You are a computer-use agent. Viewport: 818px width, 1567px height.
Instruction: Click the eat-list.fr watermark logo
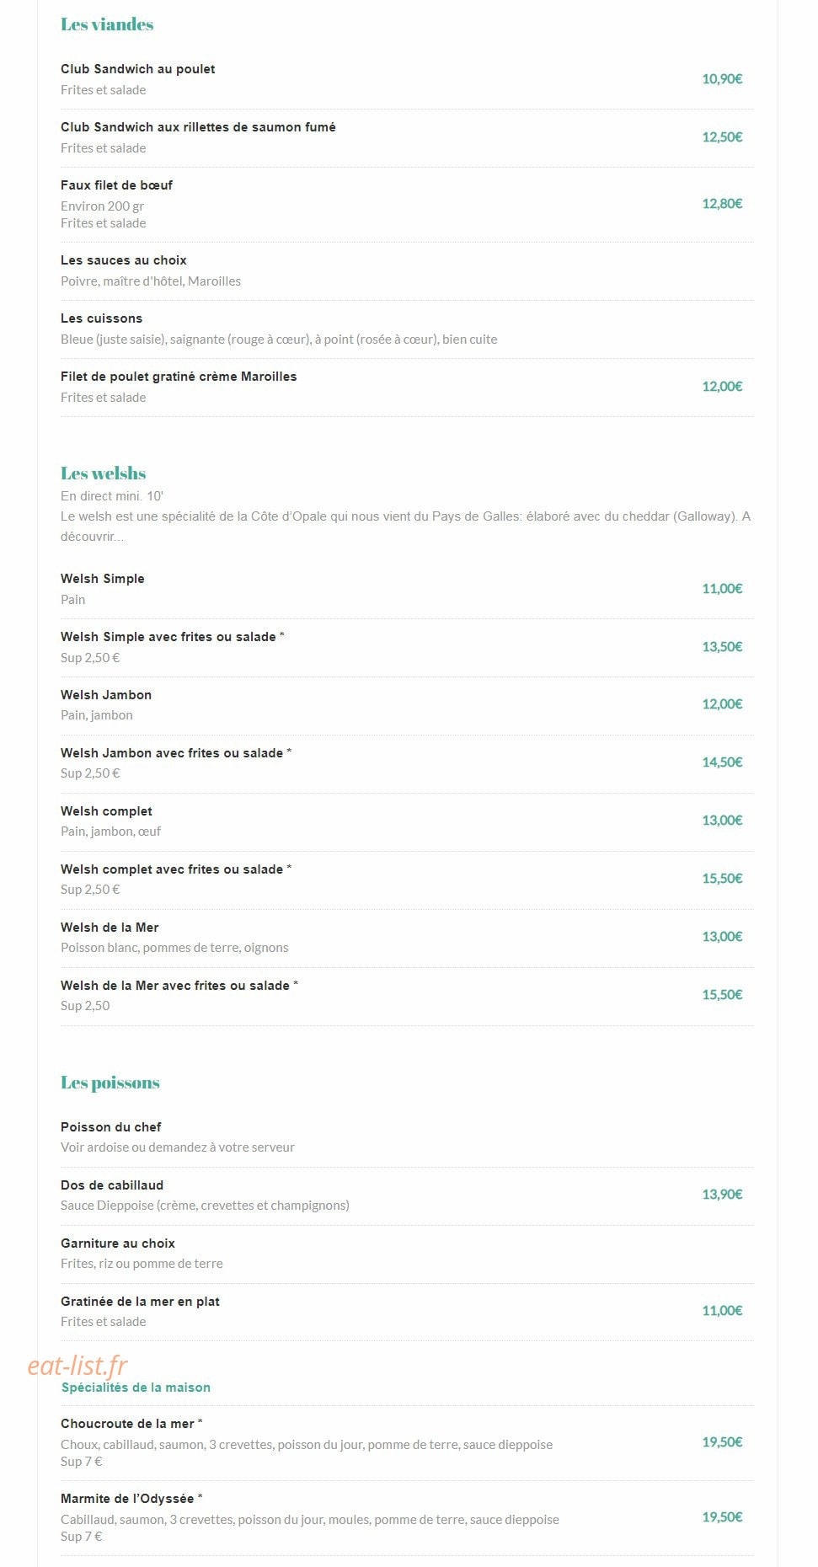78,1366
